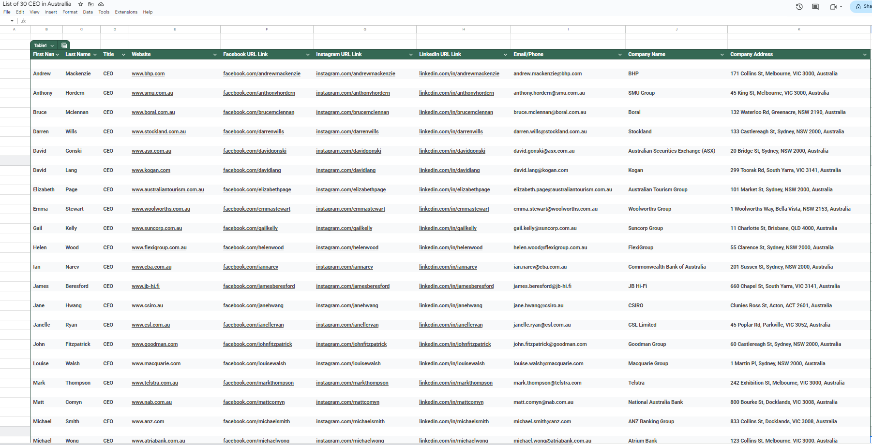Open the View menu
The width and height of the screenshot is (872, 445).
coord(34,12)
